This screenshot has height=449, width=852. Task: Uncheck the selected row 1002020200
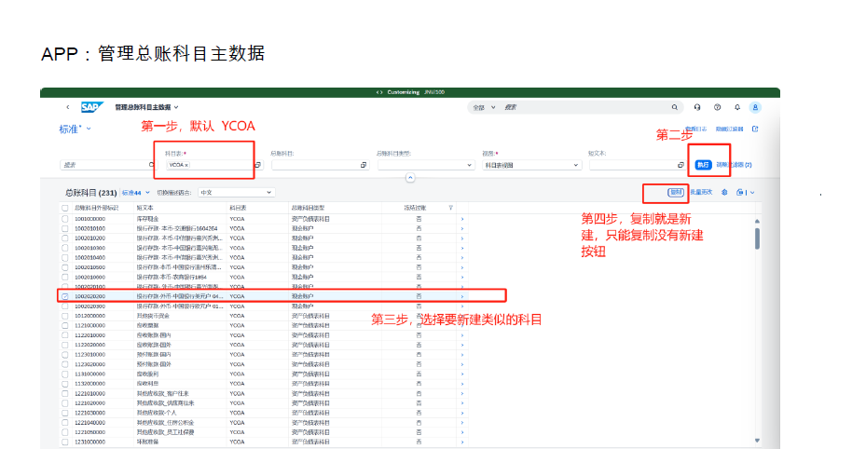[x=65, y=295]
